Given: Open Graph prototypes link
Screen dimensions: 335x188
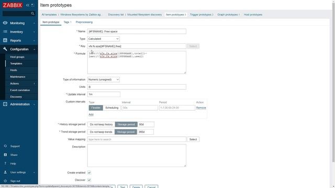Looking at the screenshot, I should [228, 15].
